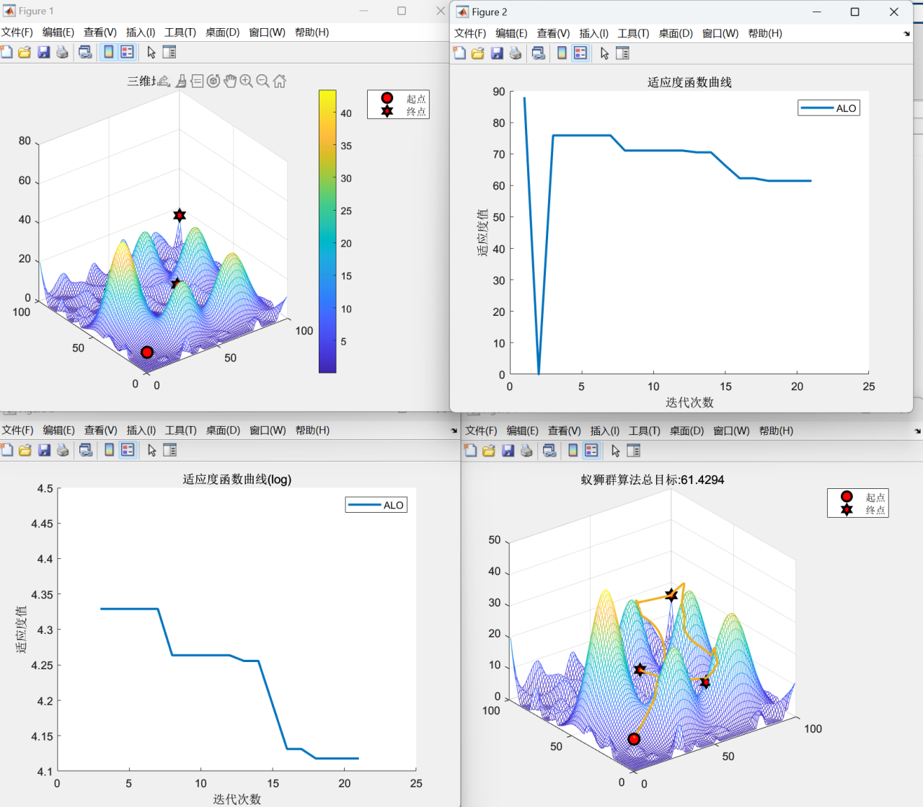The width and height of the screenshot is (923, 807).
Task: Click the Figure 2 window title text
Action: click(x=490, y=12)
